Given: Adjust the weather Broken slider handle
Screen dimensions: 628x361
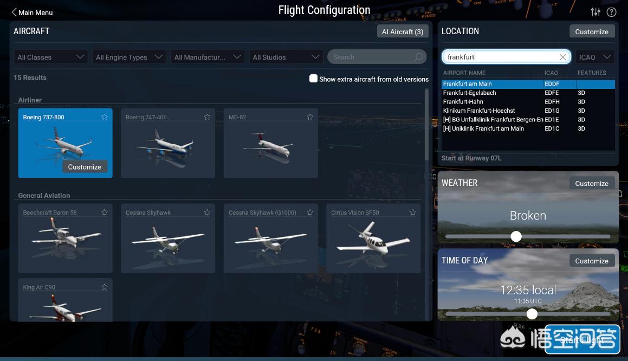Looking at the screenshot, I should click(x=516, y=236).
